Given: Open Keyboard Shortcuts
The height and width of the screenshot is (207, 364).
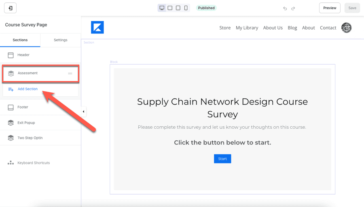Looking at the screenshot, I should (x=34, y=163).
